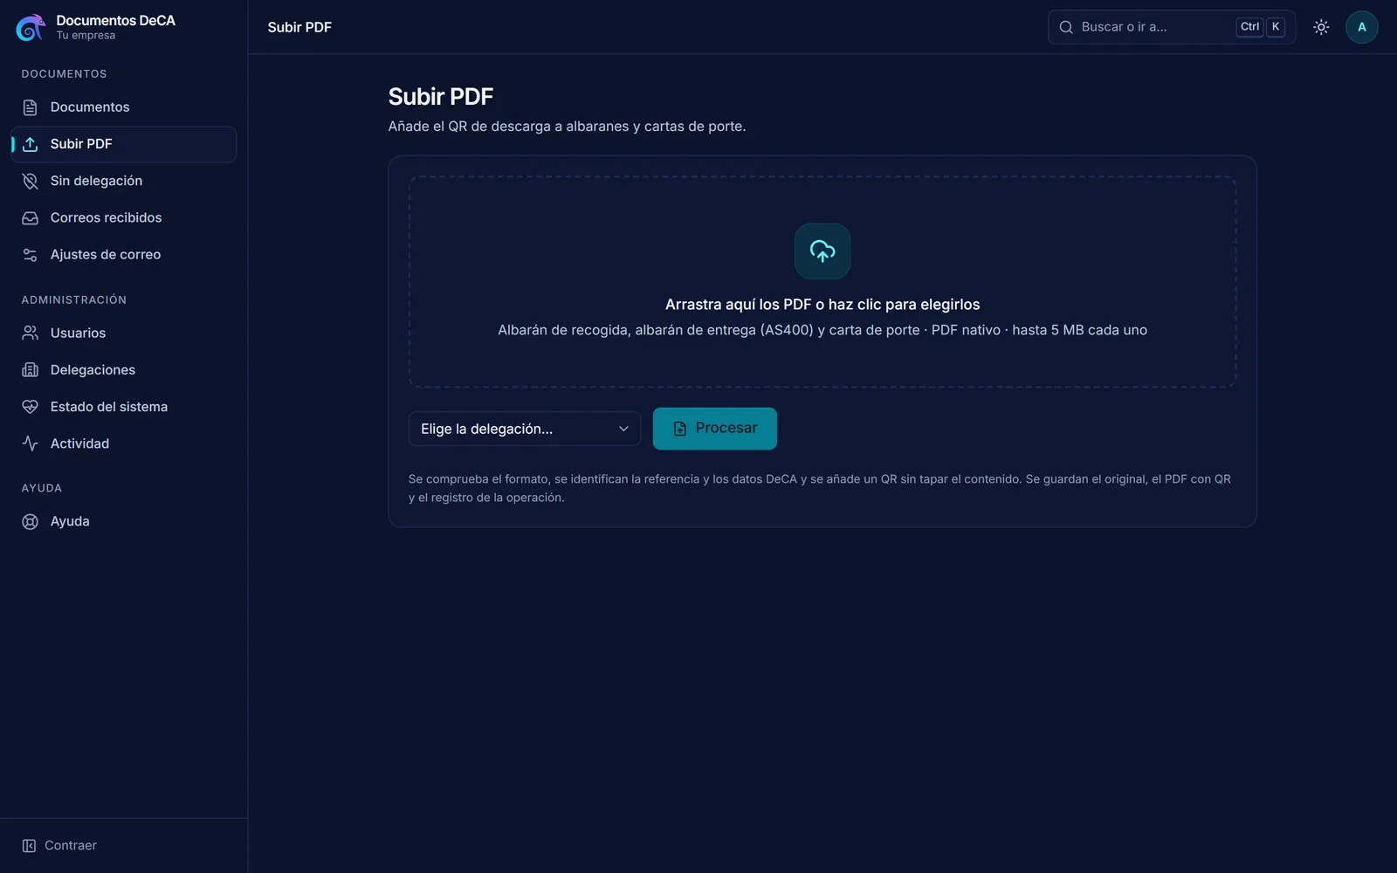Click the Actividad pulse icon
Screen dimensions: 1397x873
[x=30, y=443]
